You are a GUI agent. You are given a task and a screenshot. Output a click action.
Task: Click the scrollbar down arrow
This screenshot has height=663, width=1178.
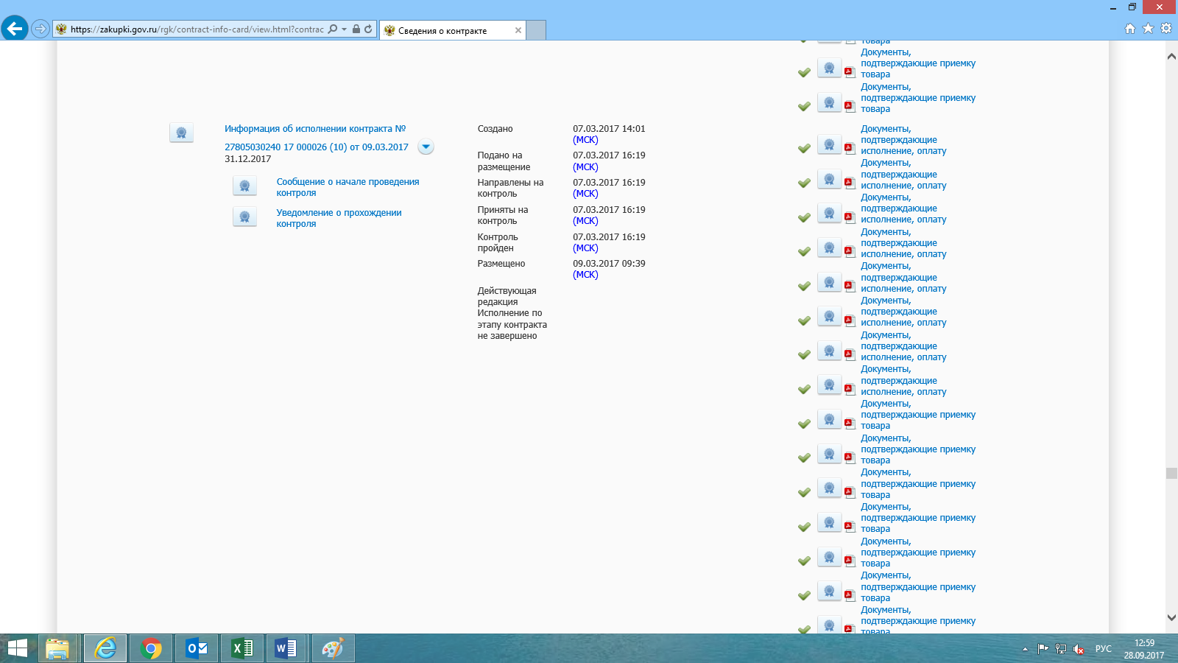pyautogui.click(x=1171, y=618)
